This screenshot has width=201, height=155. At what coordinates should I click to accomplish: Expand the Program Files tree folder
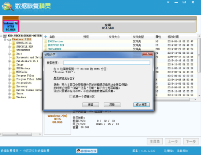[x=9, y=76]
